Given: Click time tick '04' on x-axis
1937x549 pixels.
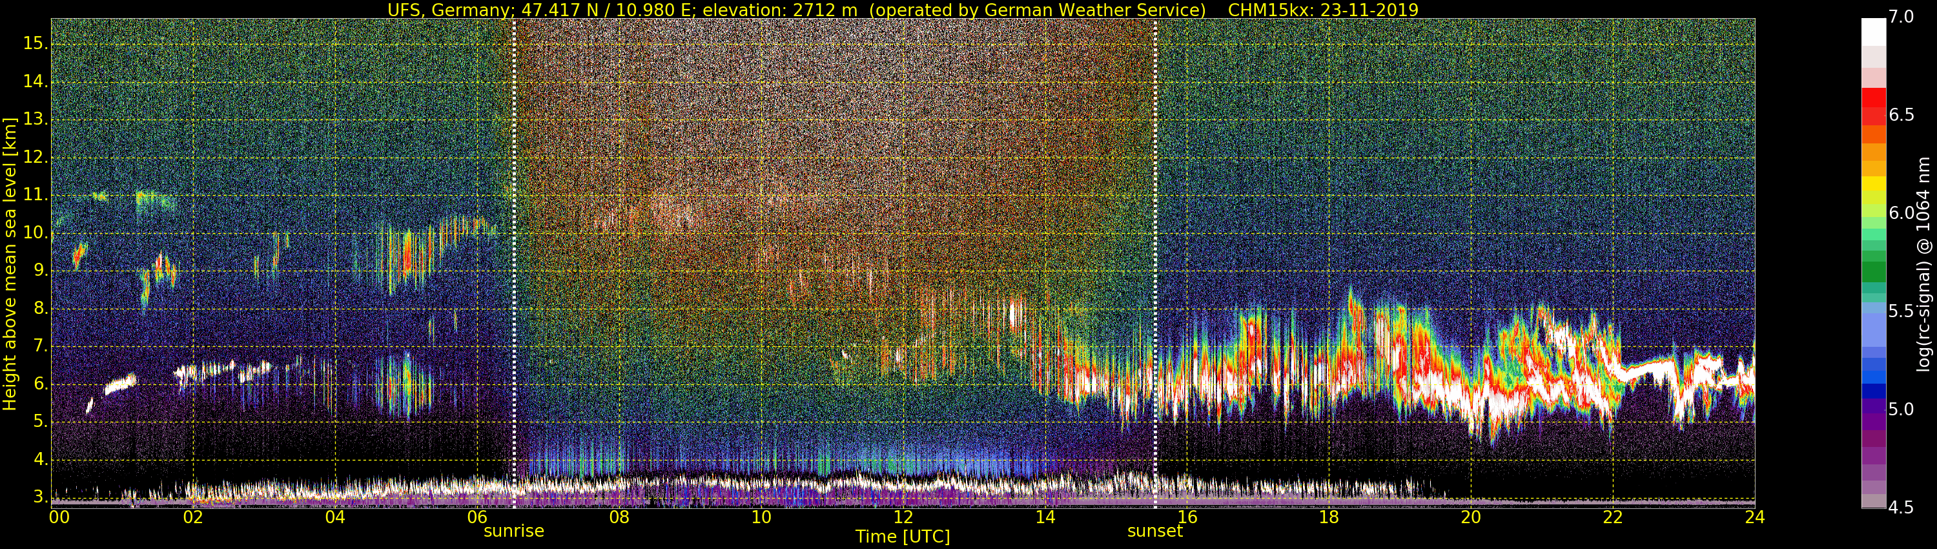Looking at the screenshot, I should [x=335, y=517].
